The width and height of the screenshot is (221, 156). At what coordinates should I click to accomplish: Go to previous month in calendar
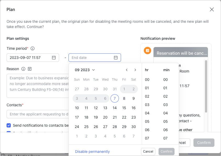pos(127,70)
